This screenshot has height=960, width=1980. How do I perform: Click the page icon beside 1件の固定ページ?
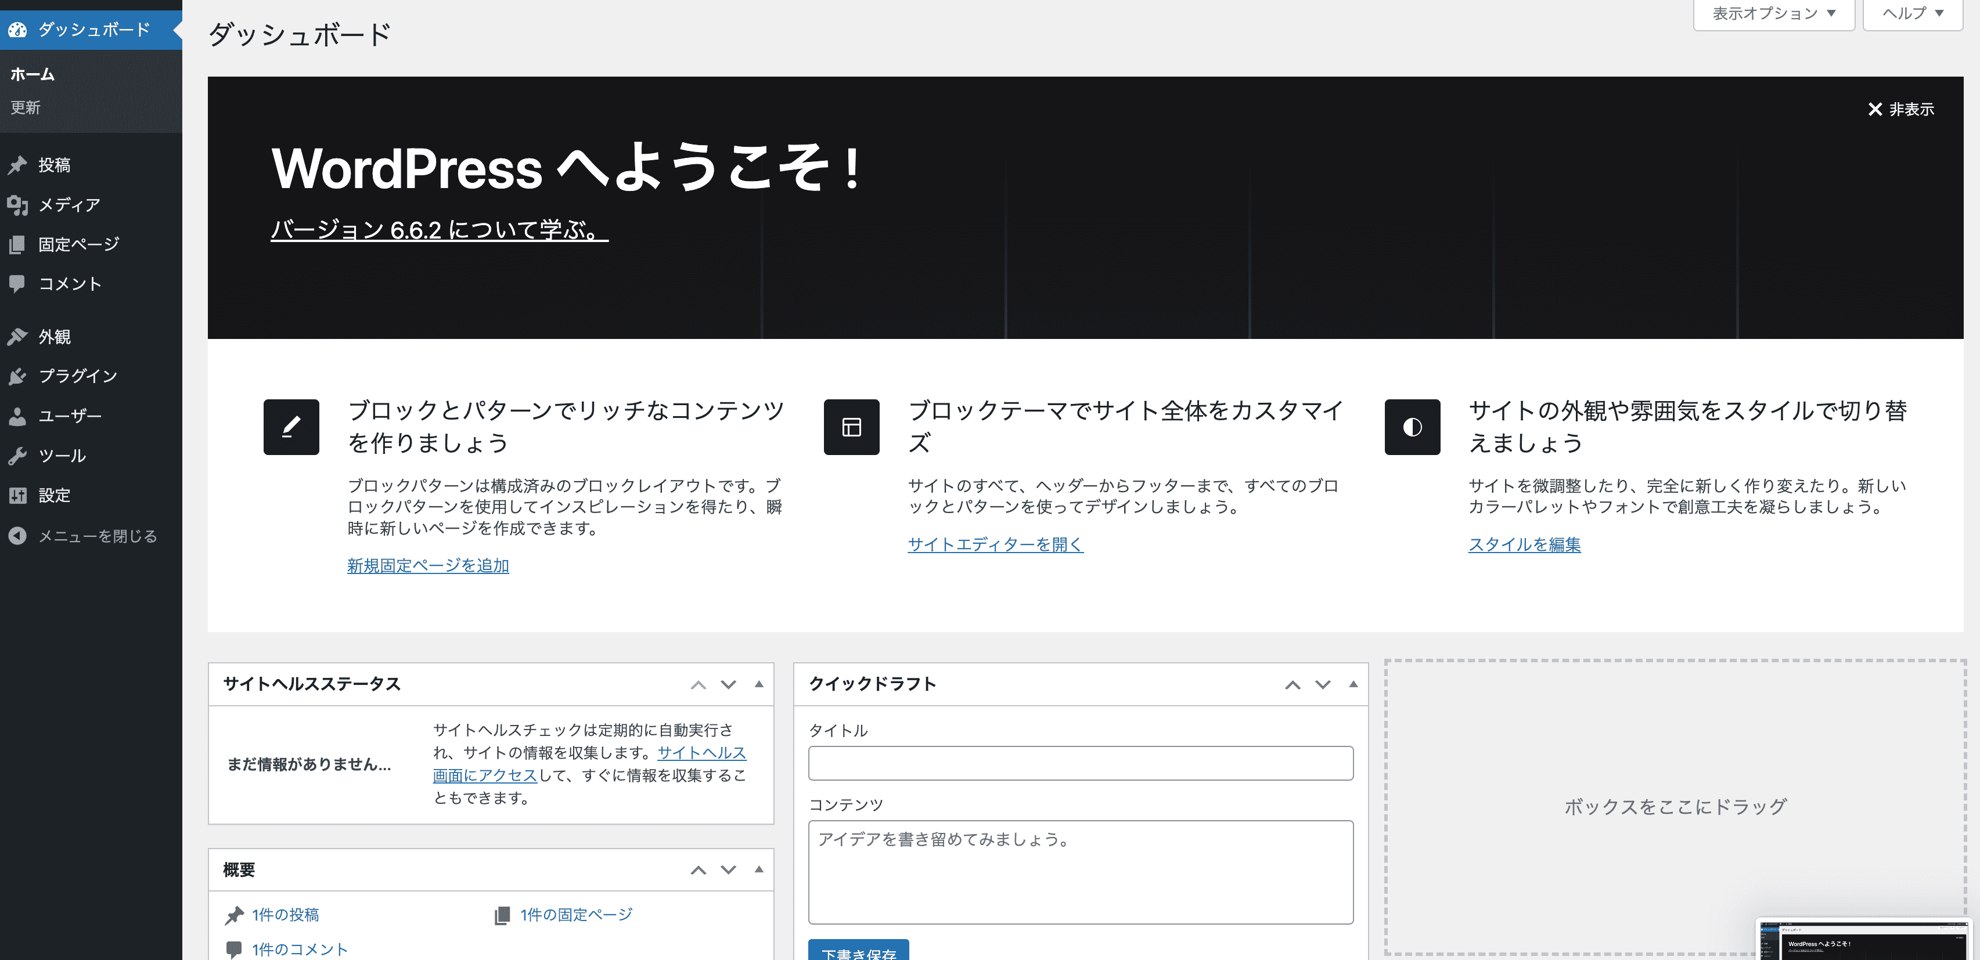[502, 915]
